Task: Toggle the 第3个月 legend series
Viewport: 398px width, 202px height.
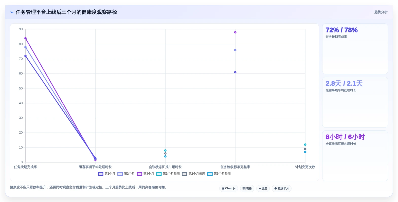Action: (145, 174)
